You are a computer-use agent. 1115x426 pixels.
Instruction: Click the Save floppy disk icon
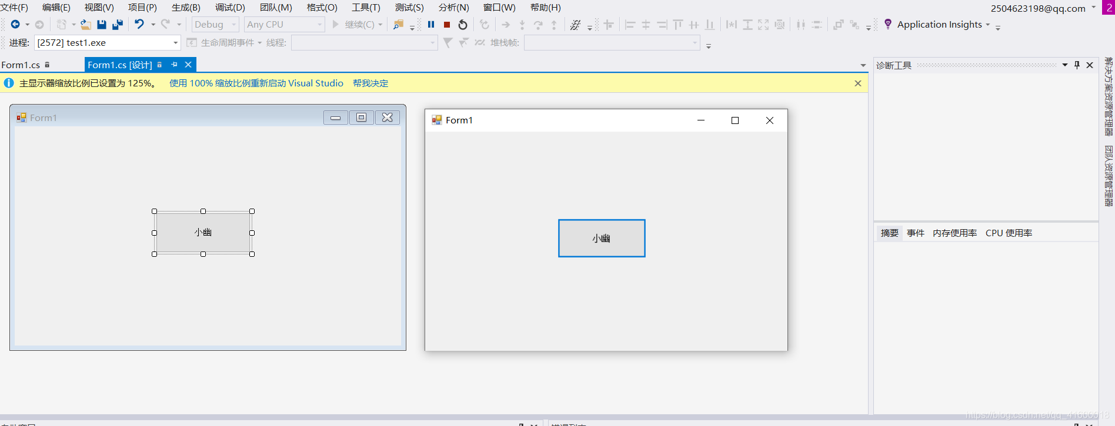(x=102, y=25)
